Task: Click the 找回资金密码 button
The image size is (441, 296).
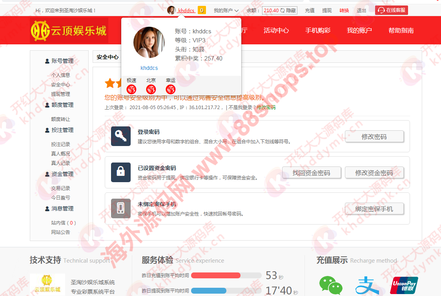Action: (311, 173)
